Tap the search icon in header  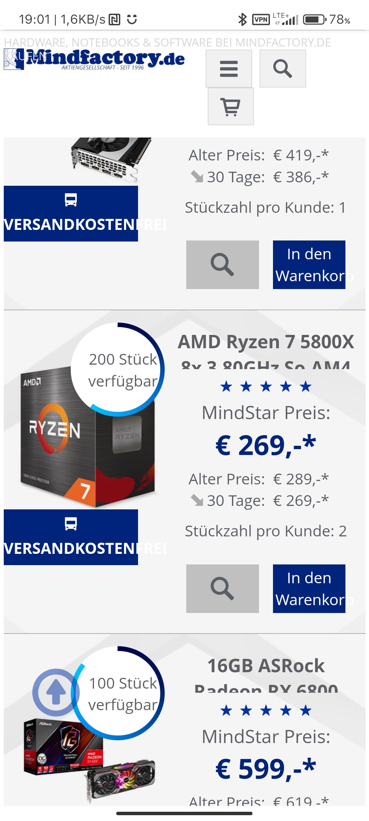[x=283, y=69]
